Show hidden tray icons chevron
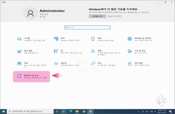Screen dimensions: 175x114 [x=138, y=111]
